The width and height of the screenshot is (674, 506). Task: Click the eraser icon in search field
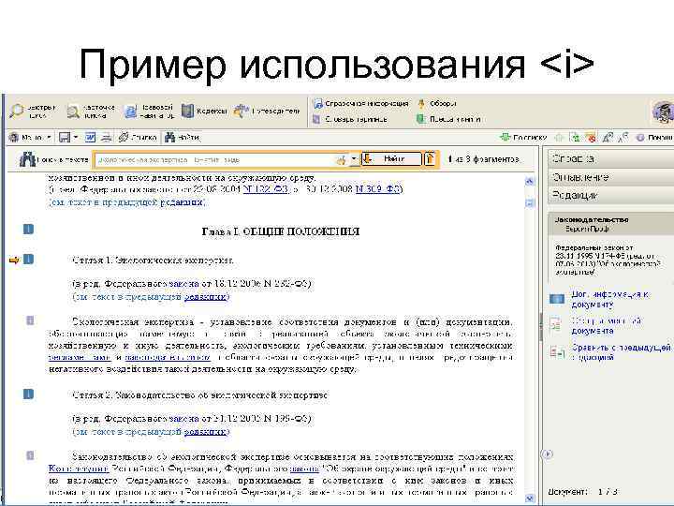click(x=341, y=160)
